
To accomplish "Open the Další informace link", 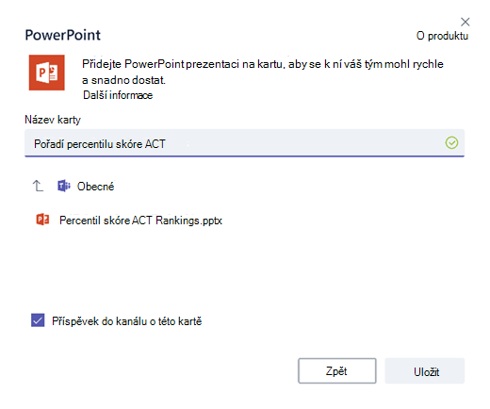I will tap(118, 95).
